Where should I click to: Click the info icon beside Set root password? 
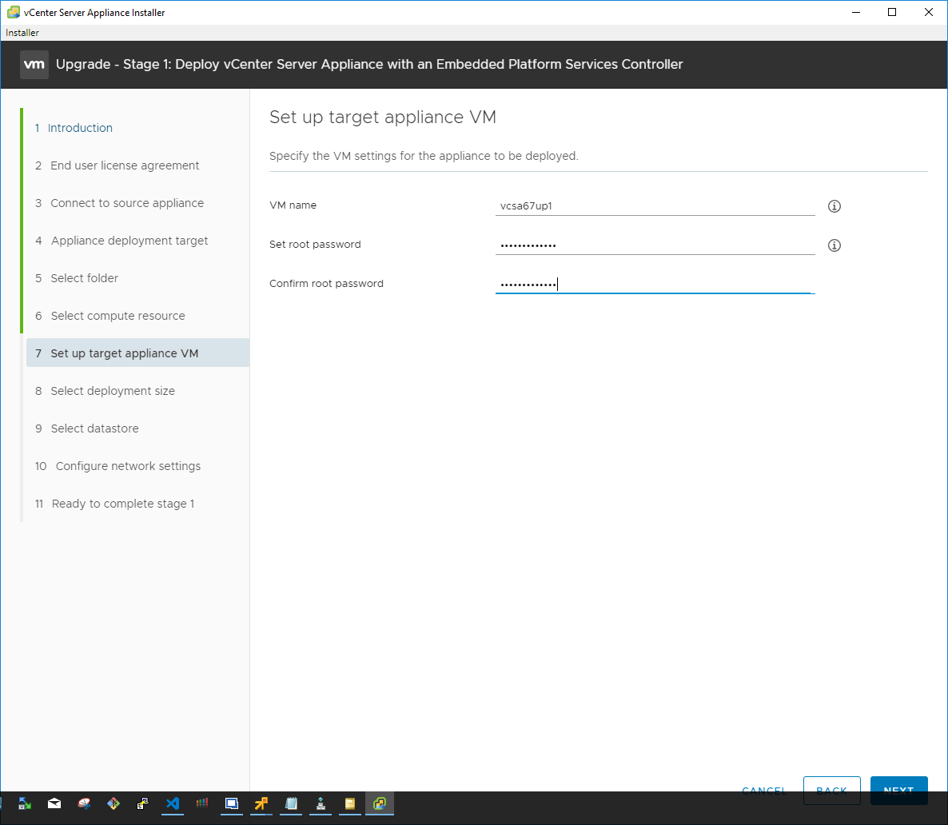(834, 245)
